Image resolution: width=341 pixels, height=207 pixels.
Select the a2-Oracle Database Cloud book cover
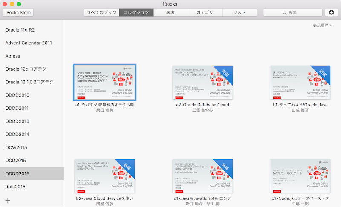[202, 82]
